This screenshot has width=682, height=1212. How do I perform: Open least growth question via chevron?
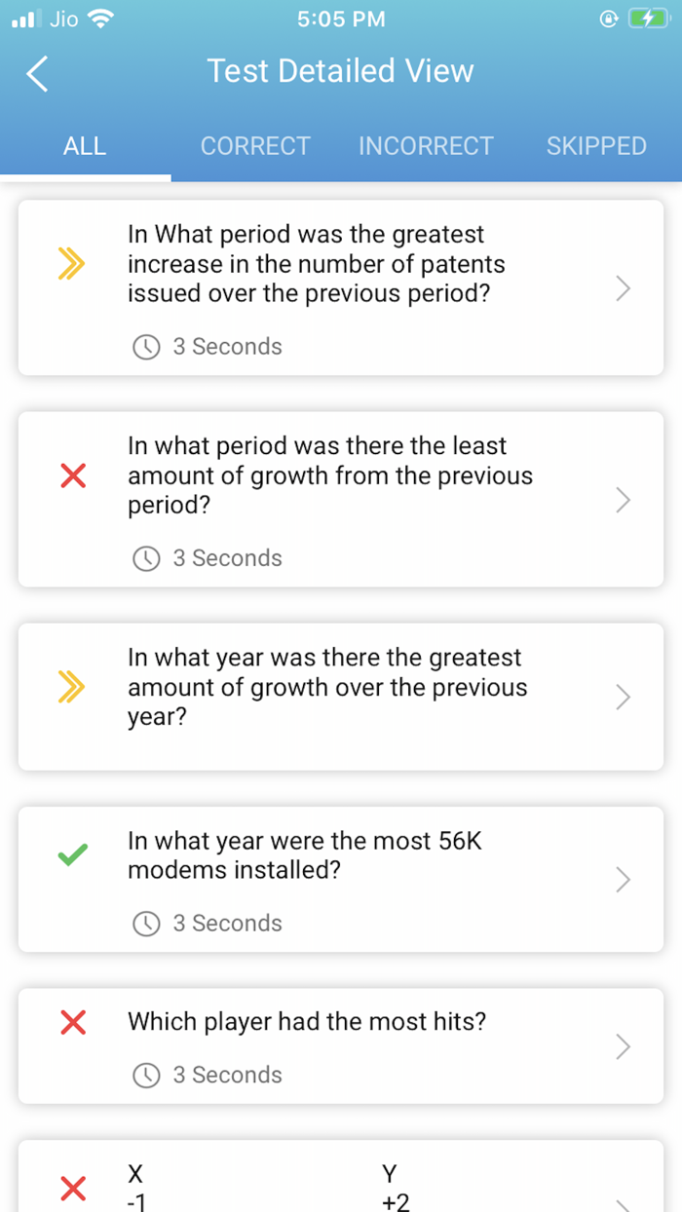624,500
